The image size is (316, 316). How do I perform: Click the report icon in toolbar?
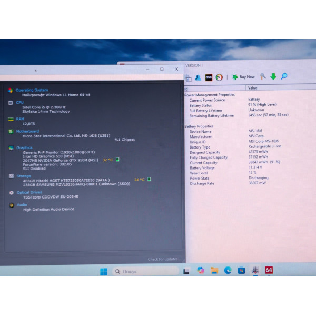tap(189, 78)
